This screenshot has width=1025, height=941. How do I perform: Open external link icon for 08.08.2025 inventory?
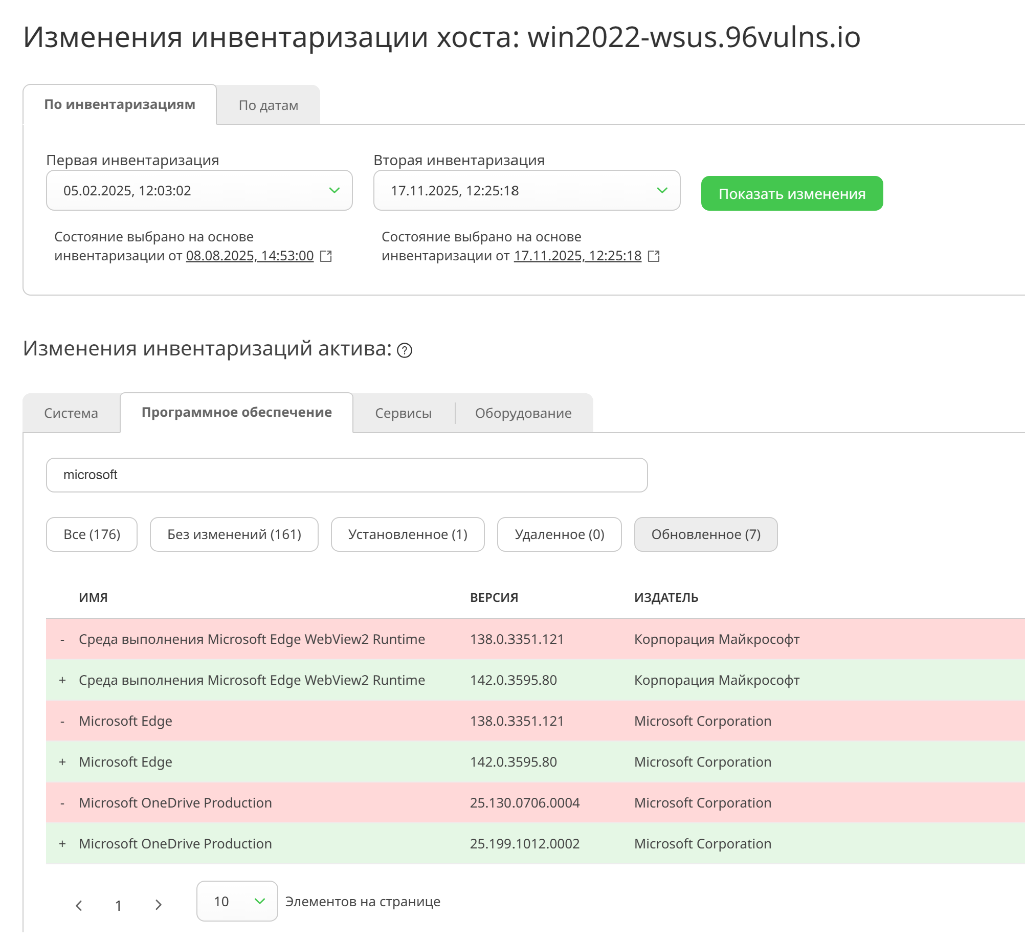[x=326, y=256]
